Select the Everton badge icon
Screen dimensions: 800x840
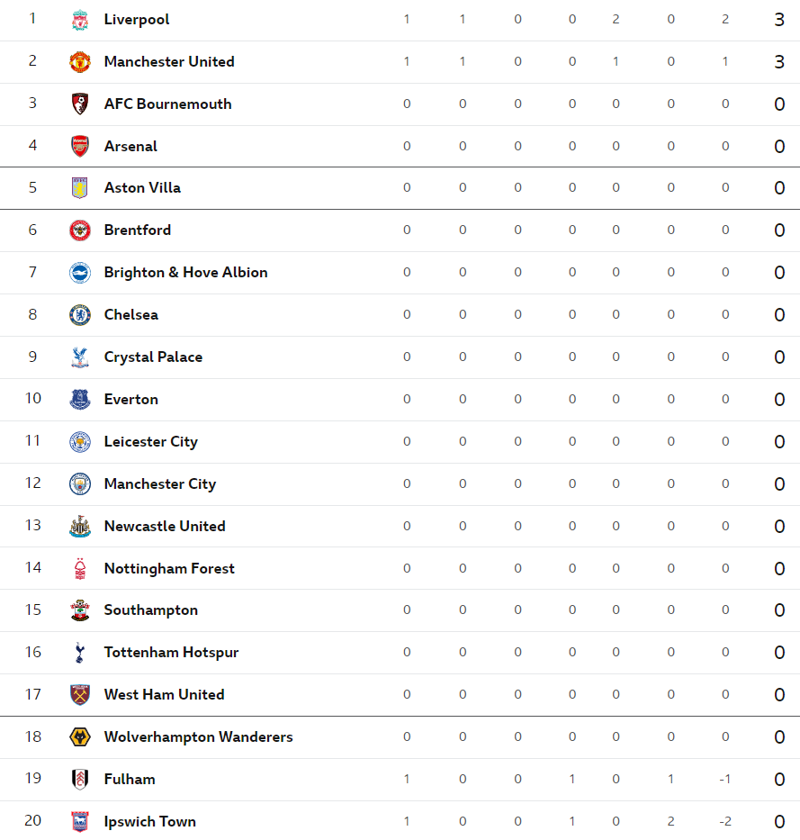point(80,400)
